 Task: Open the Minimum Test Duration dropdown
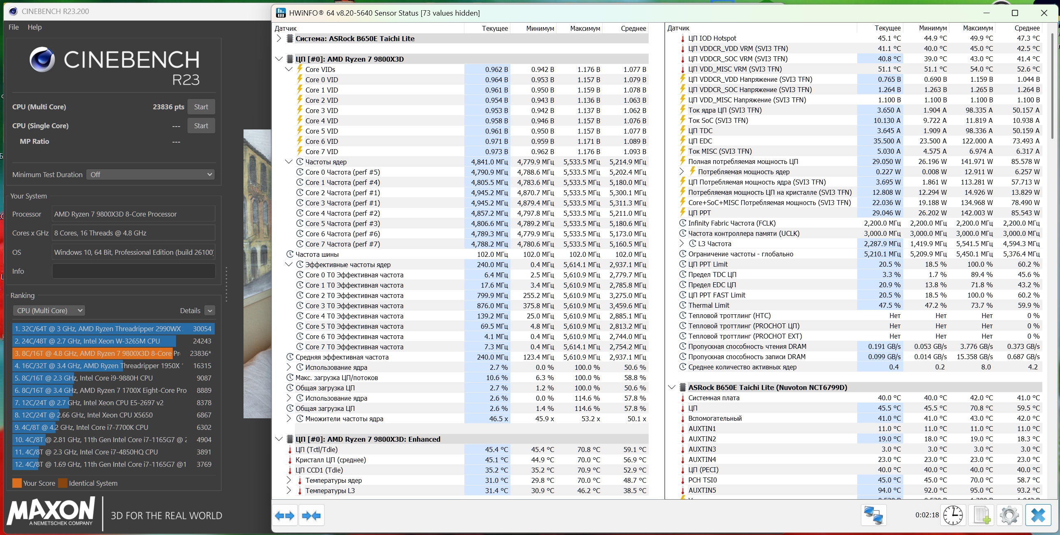coord(151,174)
